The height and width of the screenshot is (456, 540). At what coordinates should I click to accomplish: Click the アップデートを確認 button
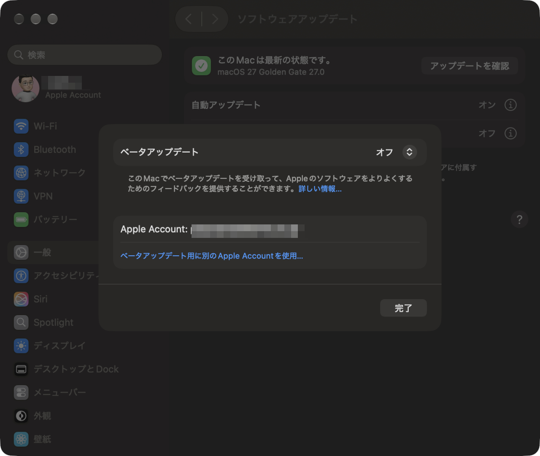(x=470, y=66)
